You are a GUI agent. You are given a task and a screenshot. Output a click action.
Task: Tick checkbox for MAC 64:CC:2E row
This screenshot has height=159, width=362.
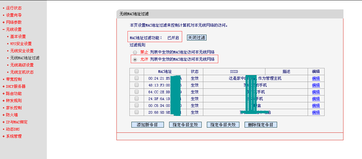[137, 92]
